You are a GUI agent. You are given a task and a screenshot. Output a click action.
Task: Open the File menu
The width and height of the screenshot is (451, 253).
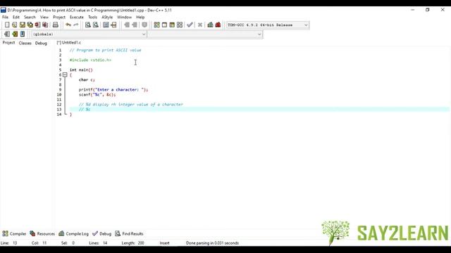(x=5, y=17)
